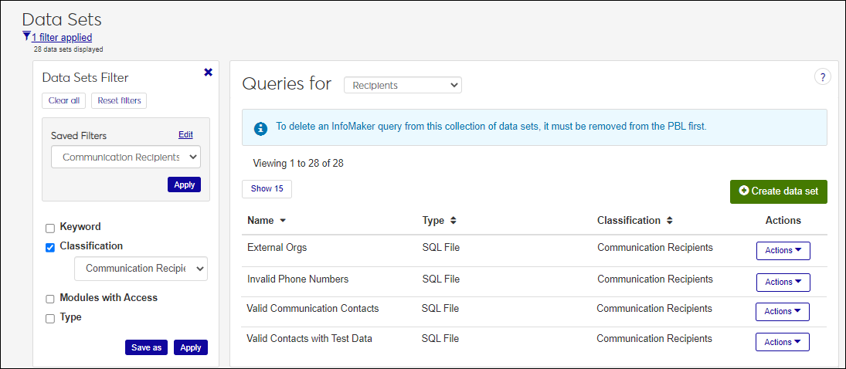
Task: Open Actions menu for External Orgs
Action: [x=783, y=251]
